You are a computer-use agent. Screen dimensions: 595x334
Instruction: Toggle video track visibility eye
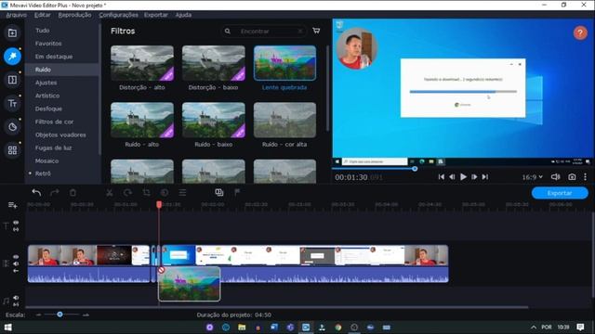(16, 257)
